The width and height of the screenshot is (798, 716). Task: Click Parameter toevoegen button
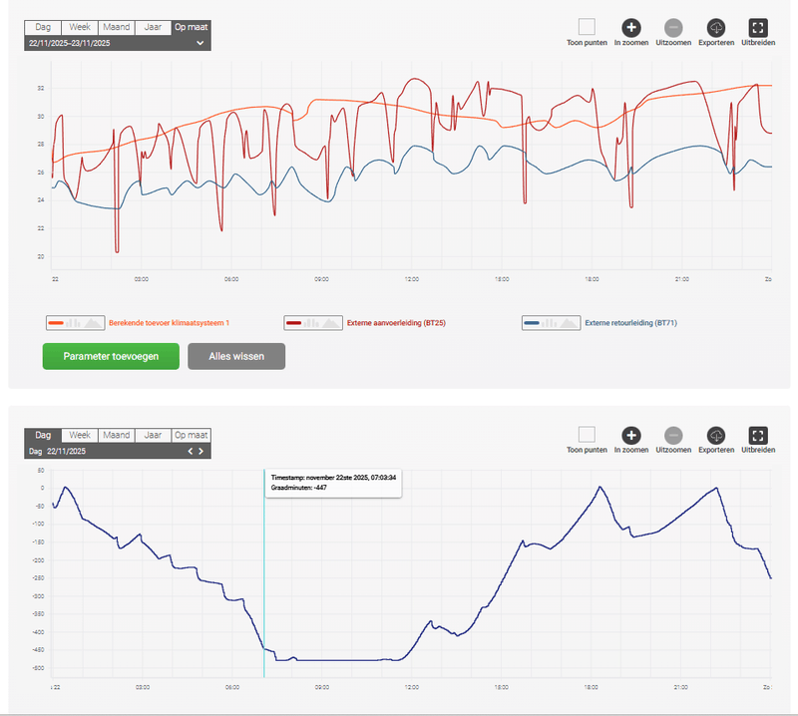pos(111,356)
